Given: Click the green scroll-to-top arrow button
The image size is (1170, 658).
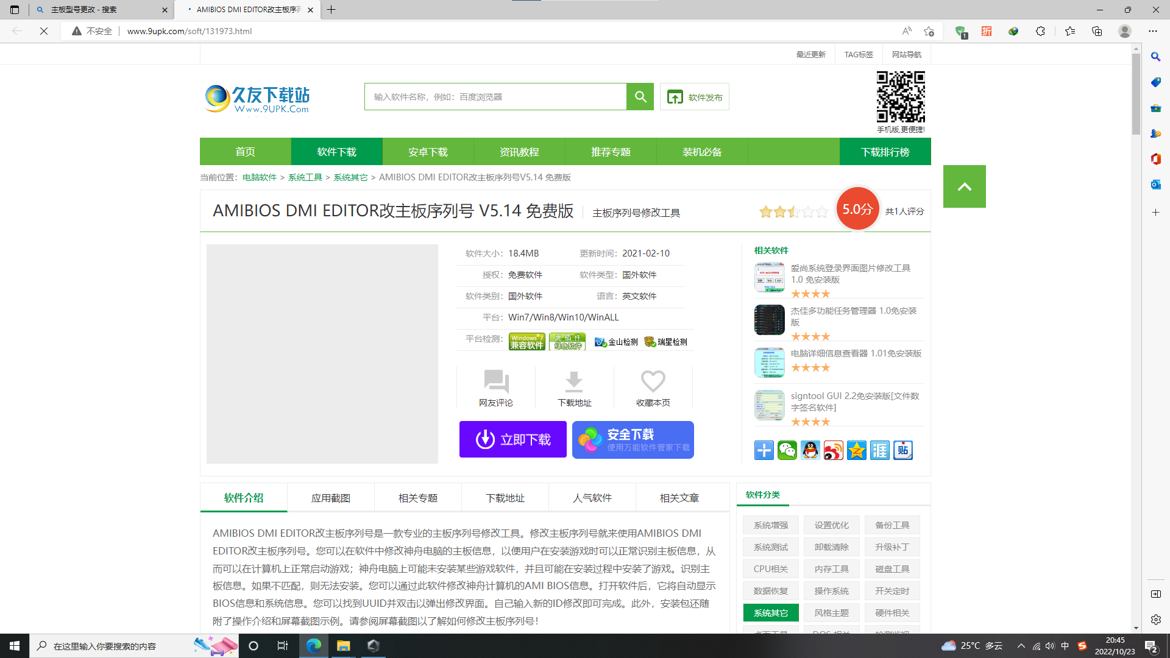Looking at the screenshot, I should [x=964, y=186].
